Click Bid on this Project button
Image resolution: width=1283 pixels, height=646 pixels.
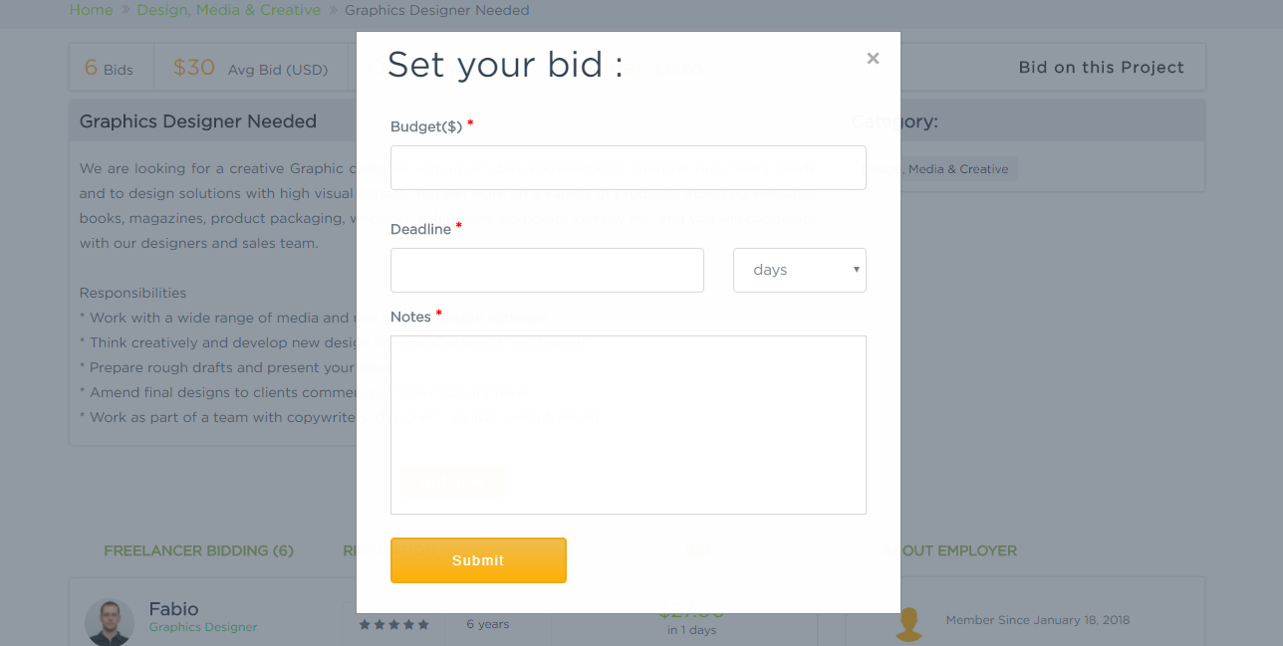(x=1101, y=68)
